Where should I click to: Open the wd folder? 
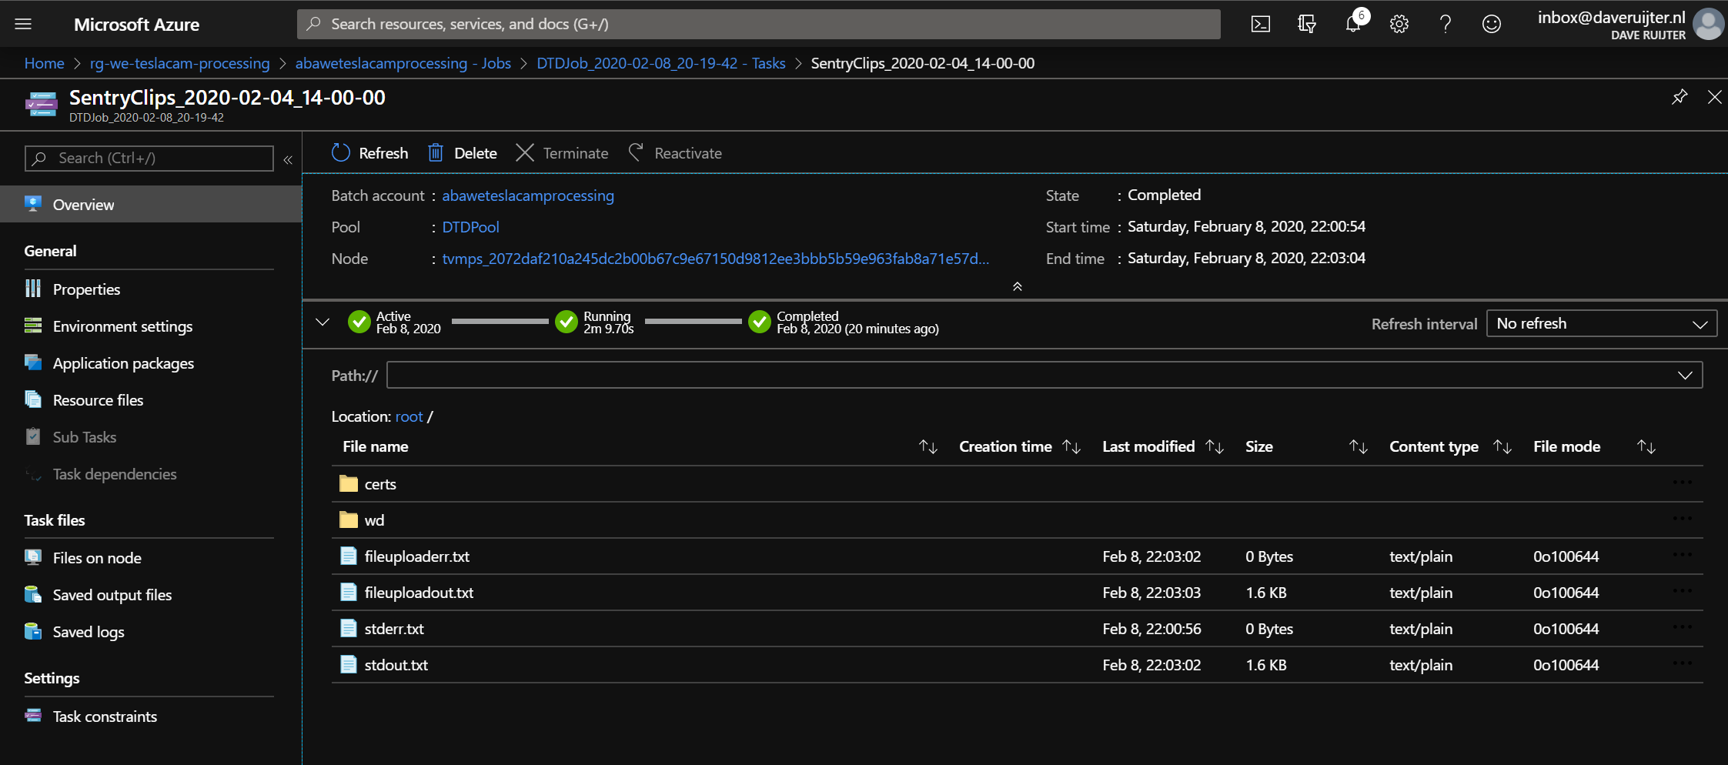coord(374,520)
